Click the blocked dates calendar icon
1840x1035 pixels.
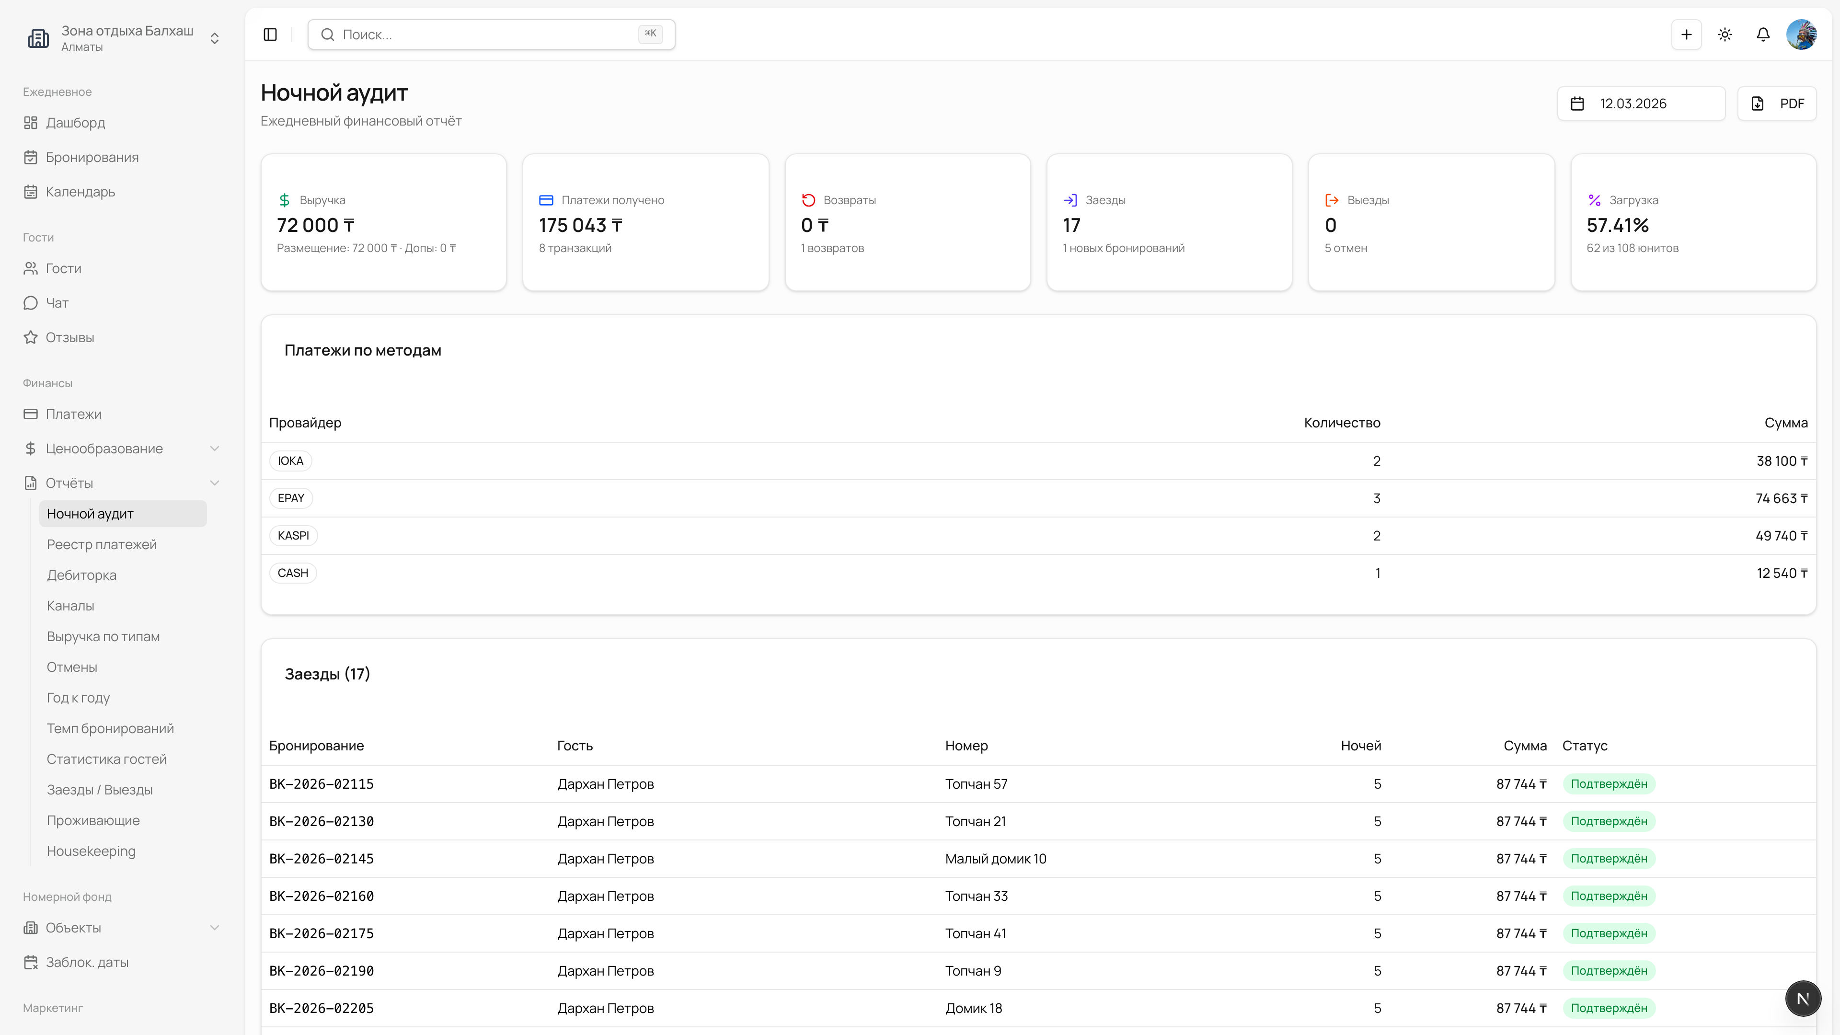[x=30, y=962]
